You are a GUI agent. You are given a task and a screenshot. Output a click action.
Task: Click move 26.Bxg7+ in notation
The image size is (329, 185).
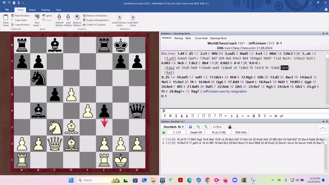[177, 91]
